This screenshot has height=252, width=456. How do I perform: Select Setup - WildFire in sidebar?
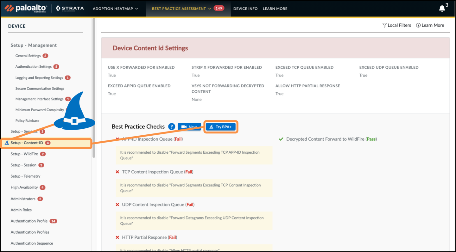tap(24, 154)
